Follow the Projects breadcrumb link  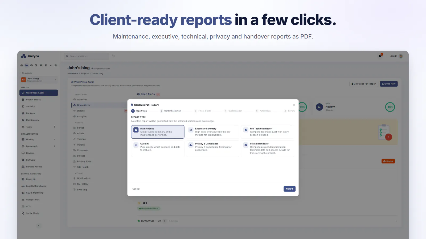tap(85, 74)
